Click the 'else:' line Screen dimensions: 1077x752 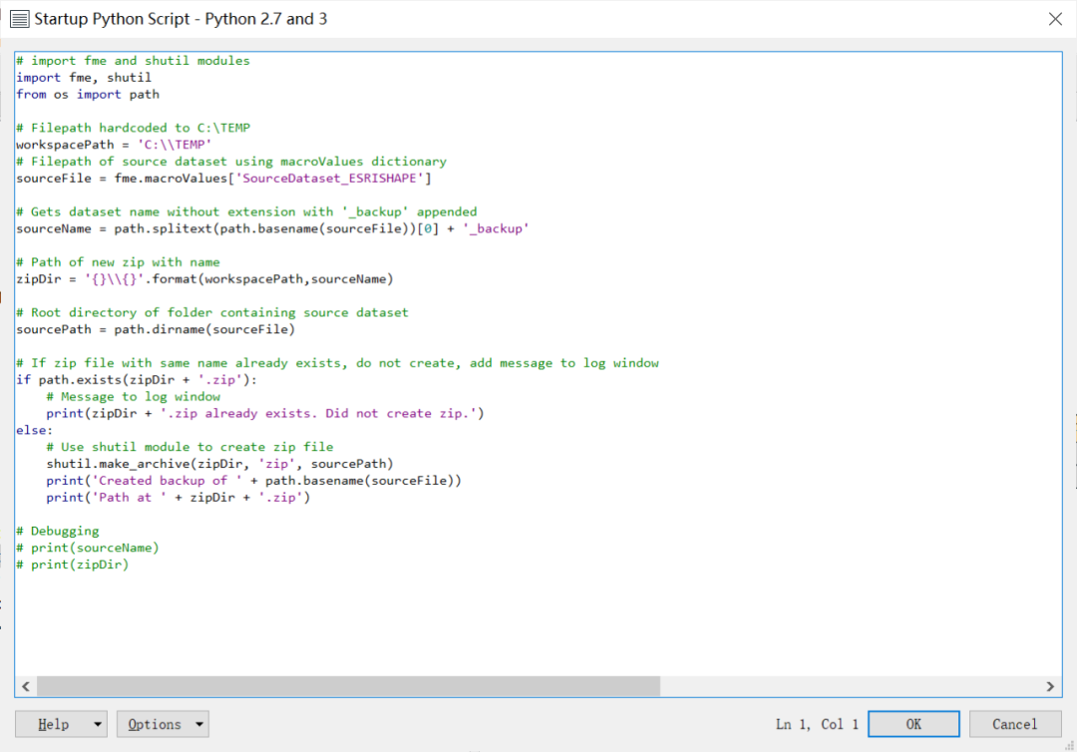click(34, 430)
